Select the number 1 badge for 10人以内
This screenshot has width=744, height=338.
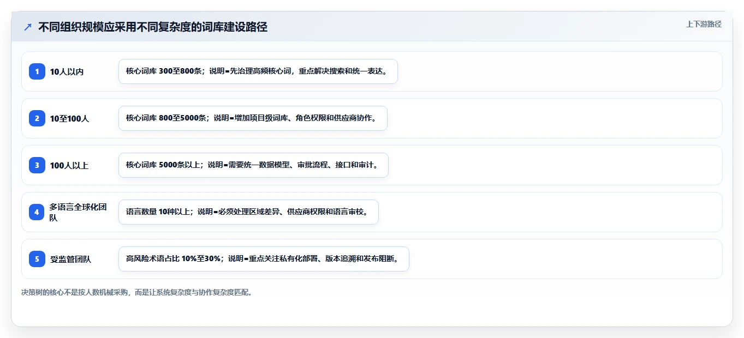tap(37, 71)
